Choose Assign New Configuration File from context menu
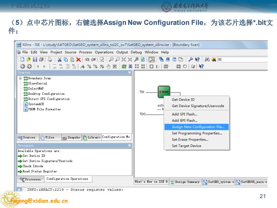The width and height of the screenshot is (277, 208). pyautogui.click(x=196, y=127)
